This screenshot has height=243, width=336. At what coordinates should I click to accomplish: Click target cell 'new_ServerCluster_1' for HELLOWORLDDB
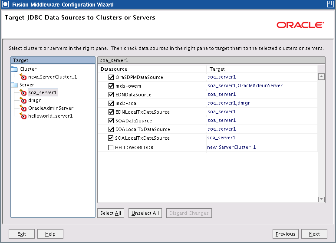point(231,147)
